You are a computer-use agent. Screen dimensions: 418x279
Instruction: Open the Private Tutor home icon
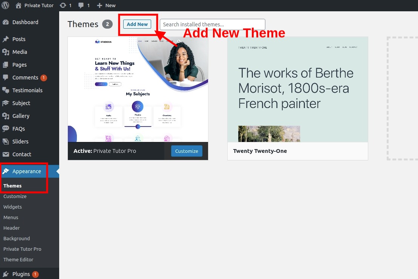click(x=18, y=5)
